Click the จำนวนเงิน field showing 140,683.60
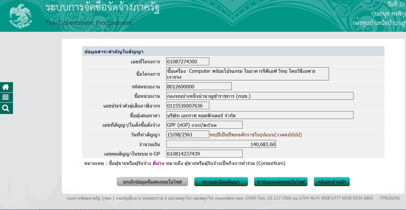 coord(221,144)
